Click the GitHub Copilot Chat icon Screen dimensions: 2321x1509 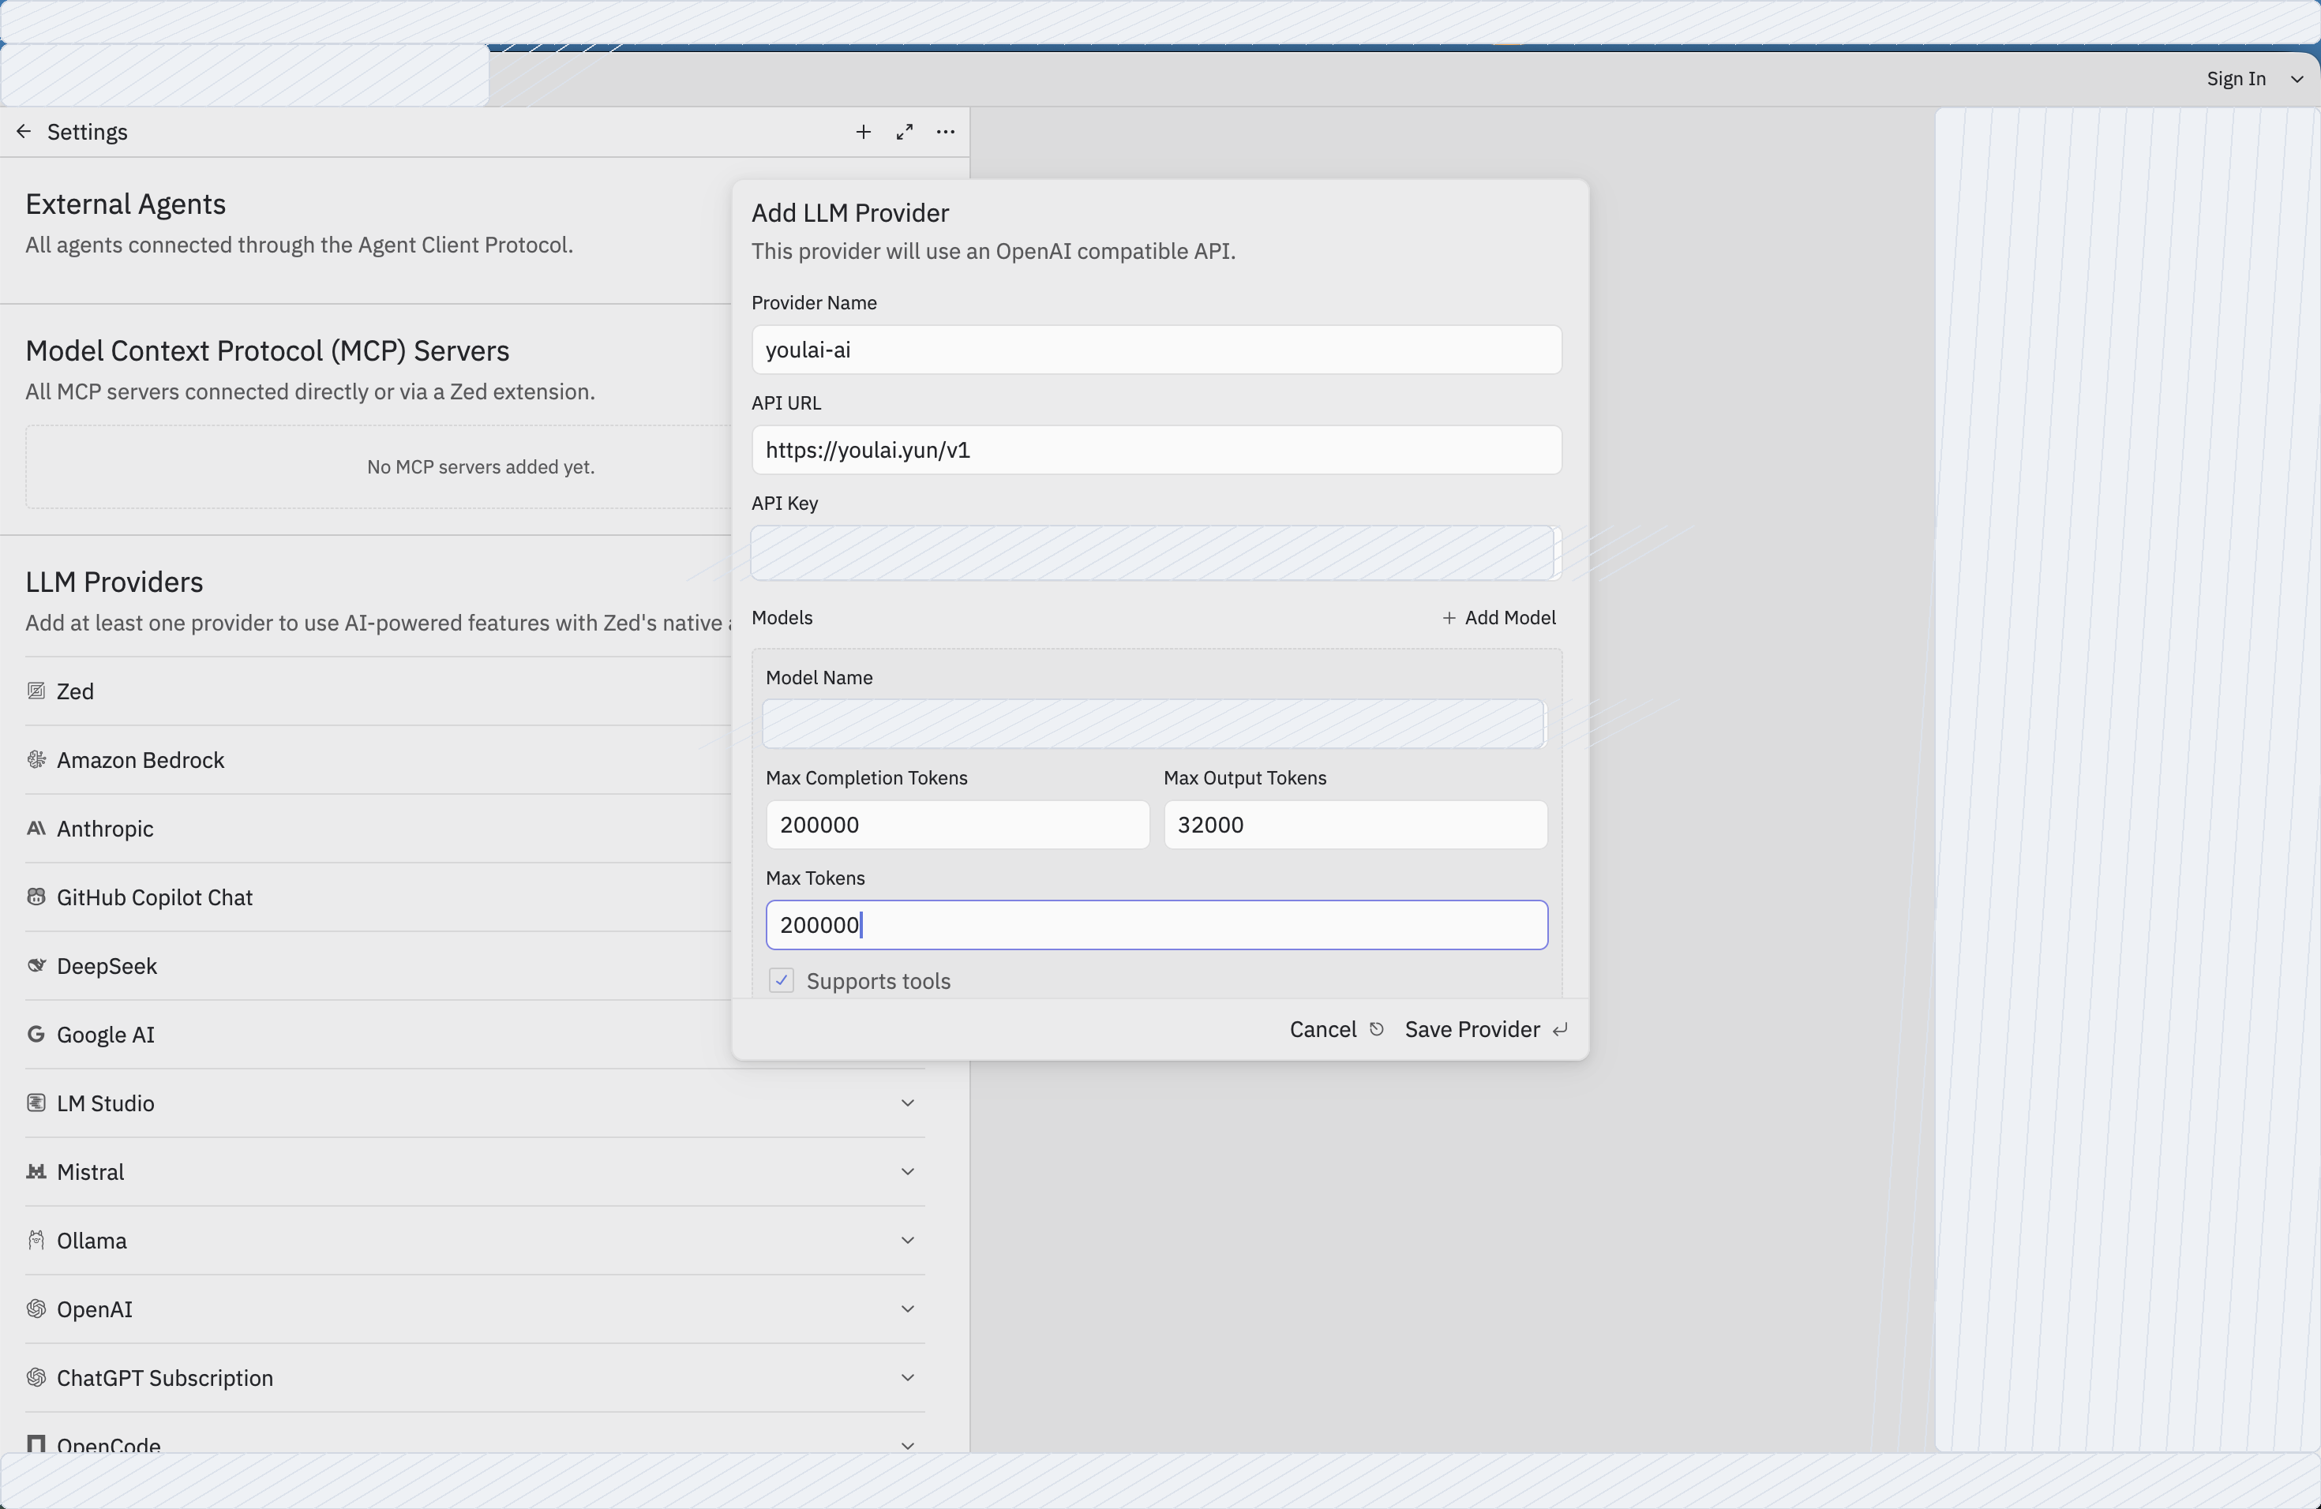(x=36, y=897)
